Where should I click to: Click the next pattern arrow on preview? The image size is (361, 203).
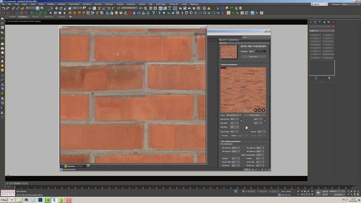259,110
